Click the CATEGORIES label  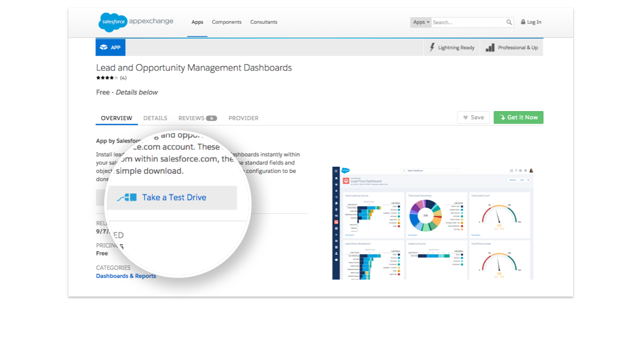point(113,268)
